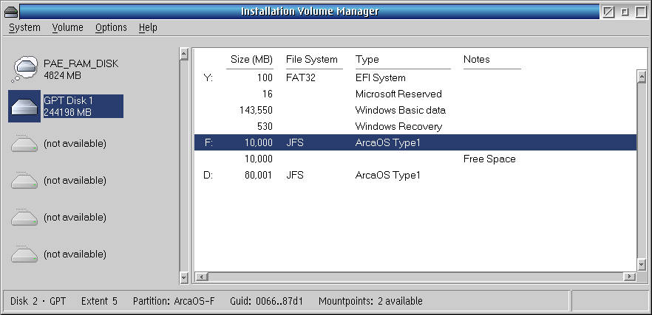Click the second (not available) disk icon

point(24,181)
